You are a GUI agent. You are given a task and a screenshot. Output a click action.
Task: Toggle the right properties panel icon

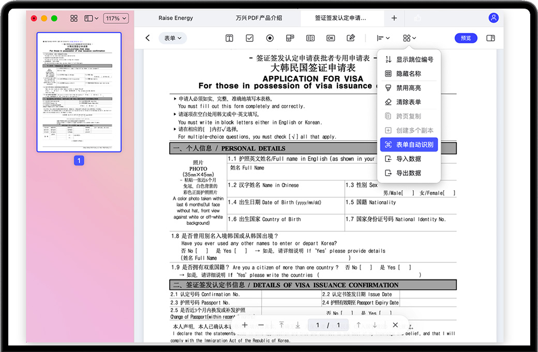pos(490,38)
